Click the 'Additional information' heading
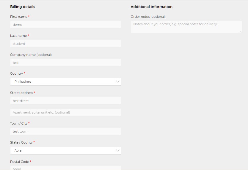 click(x=151, y=7)
